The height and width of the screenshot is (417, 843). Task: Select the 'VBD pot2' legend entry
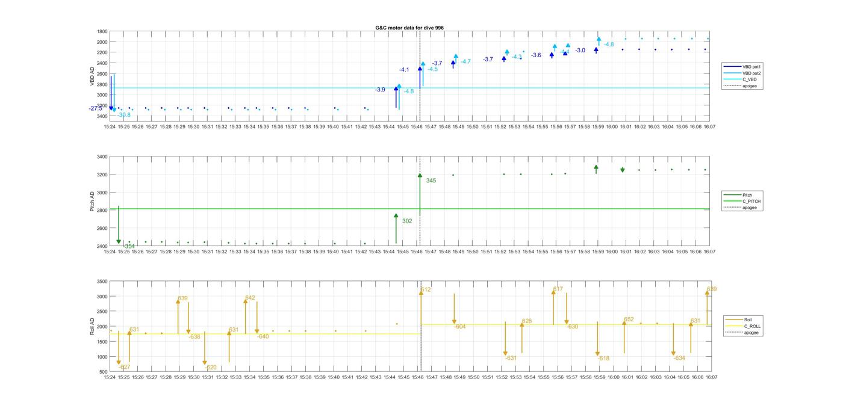click(751, 73)
